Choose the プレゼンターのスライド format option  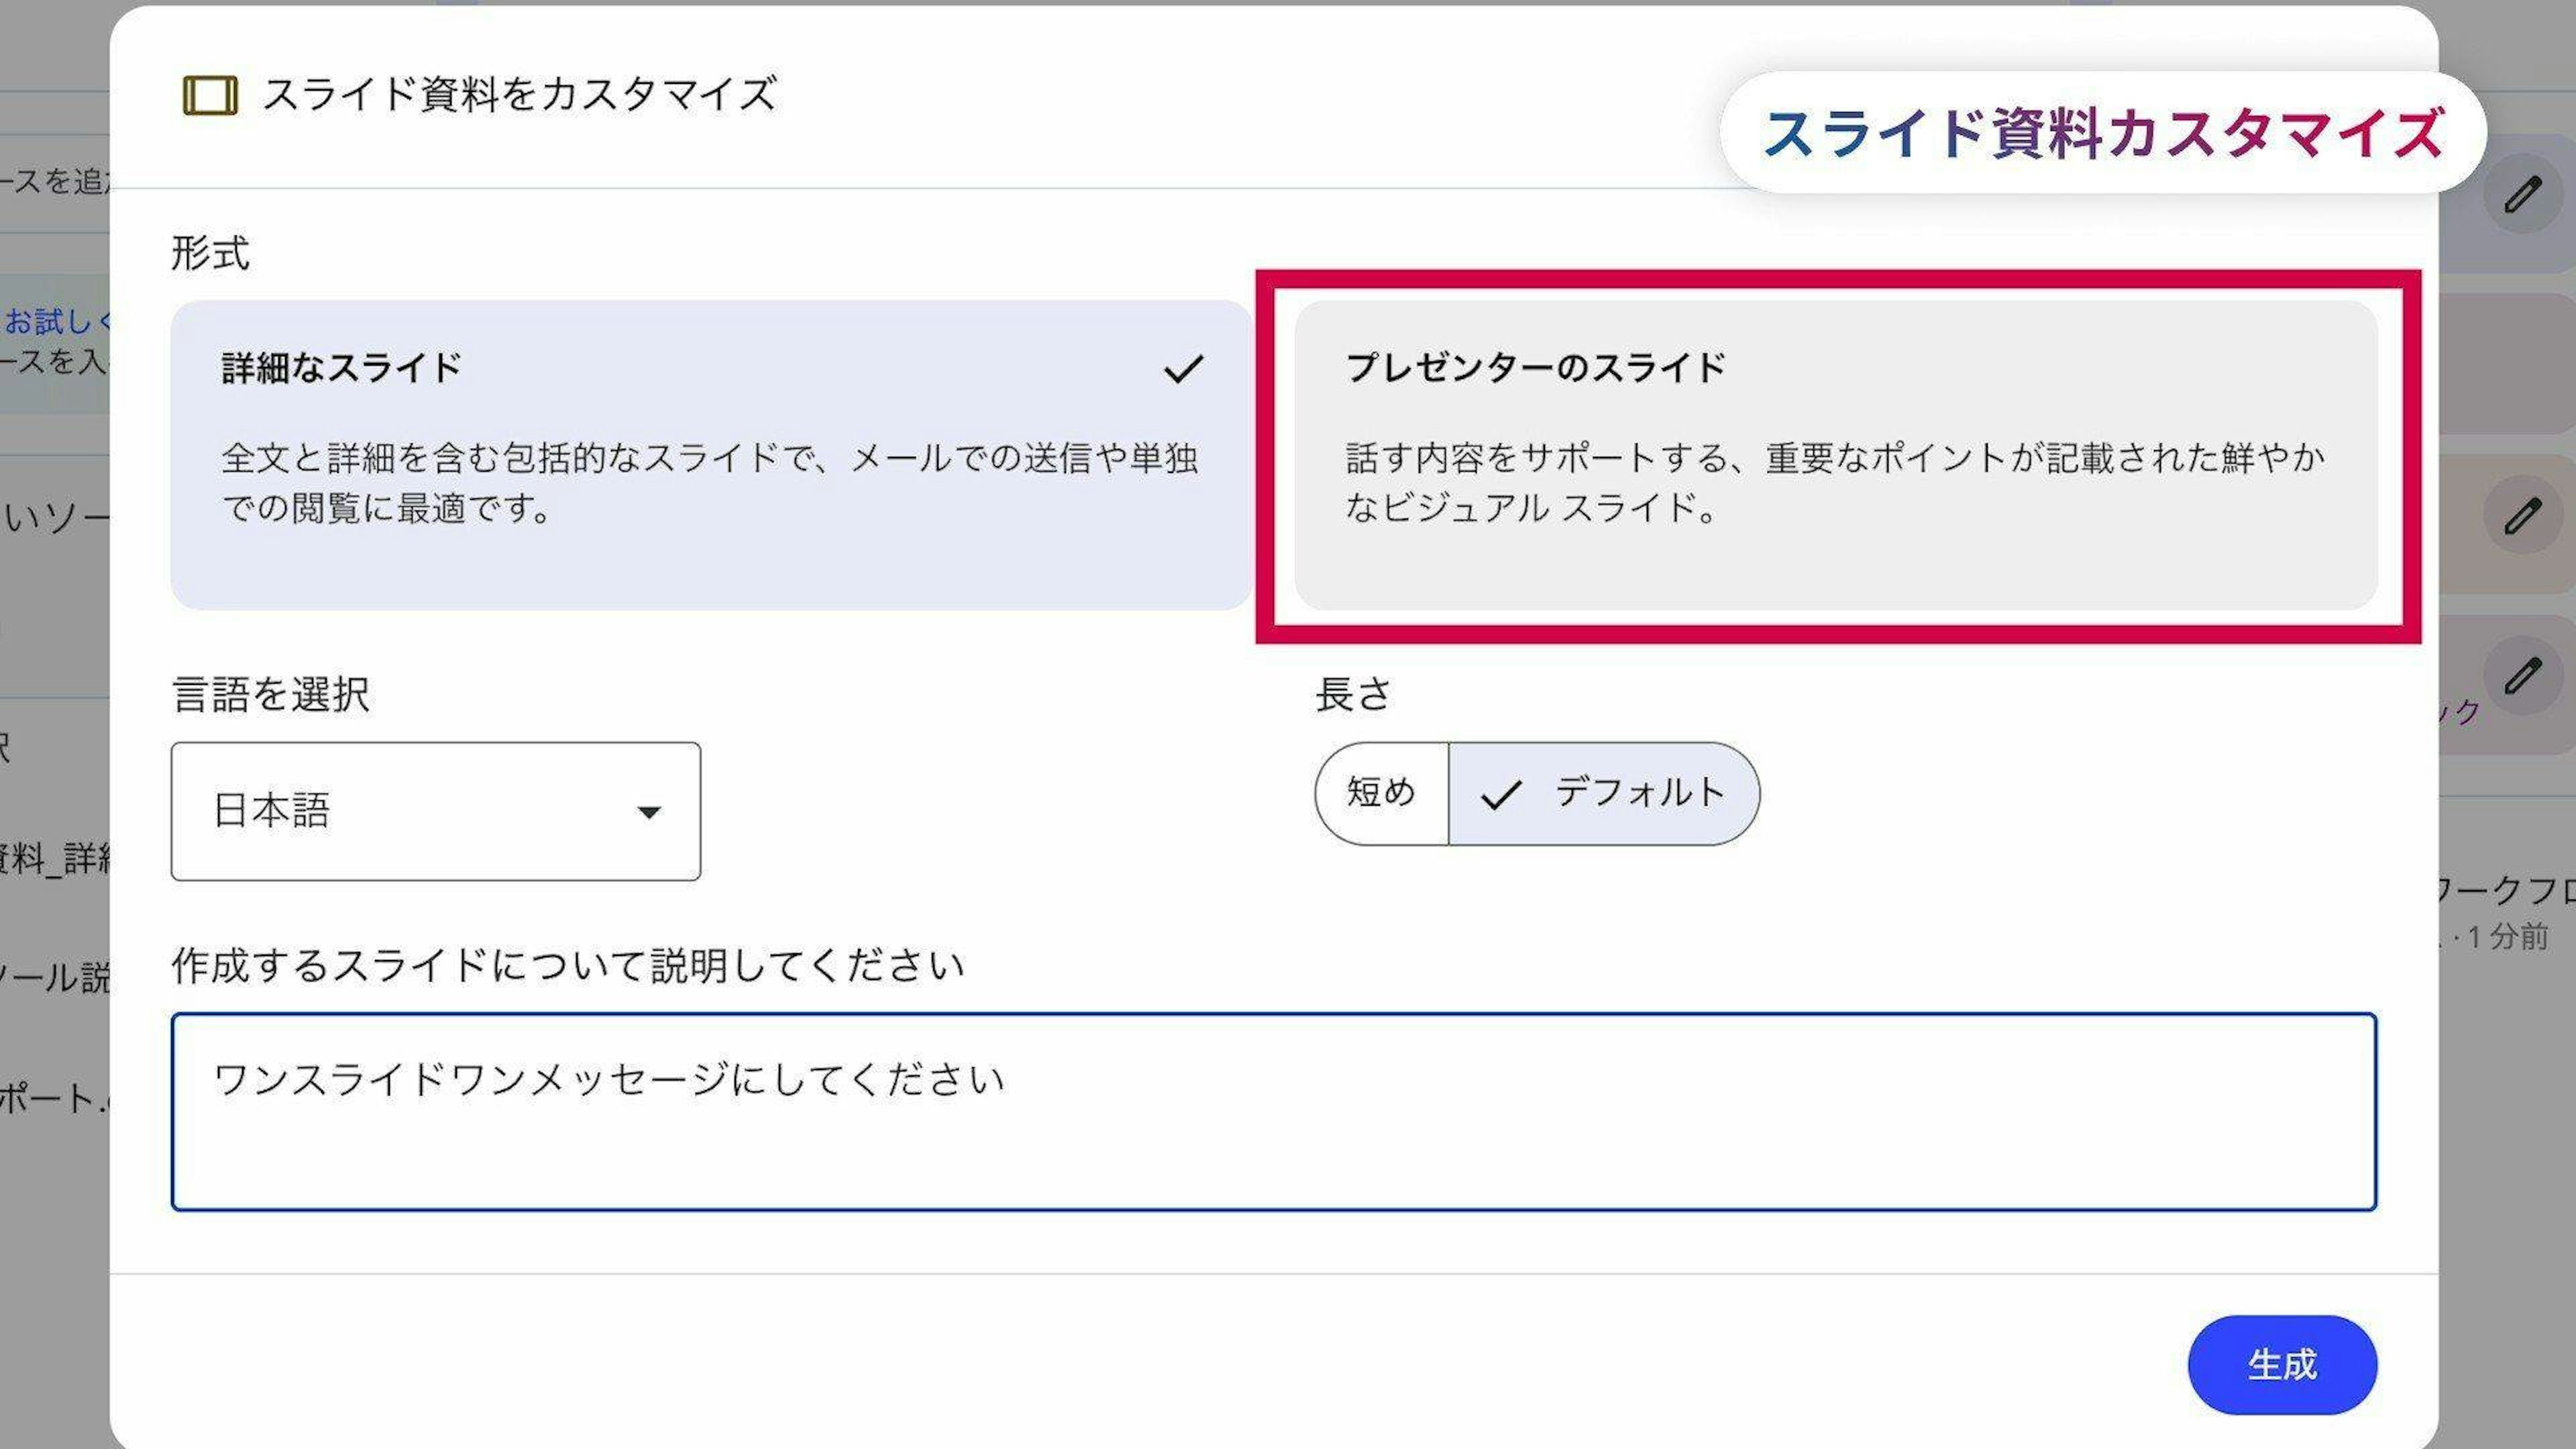[1835, 455]
